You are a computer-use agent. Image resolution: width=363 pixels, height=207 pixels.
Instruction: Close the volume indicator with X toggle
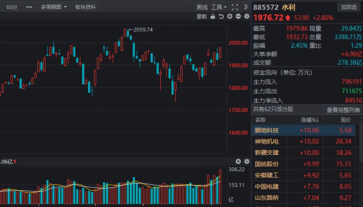coord(238,161)
